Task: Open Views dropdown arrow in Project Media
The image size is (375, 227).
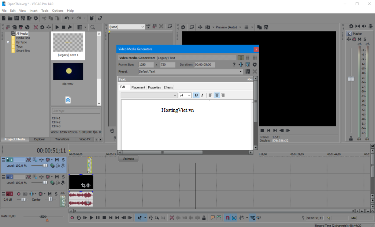Action: (85, 27)
